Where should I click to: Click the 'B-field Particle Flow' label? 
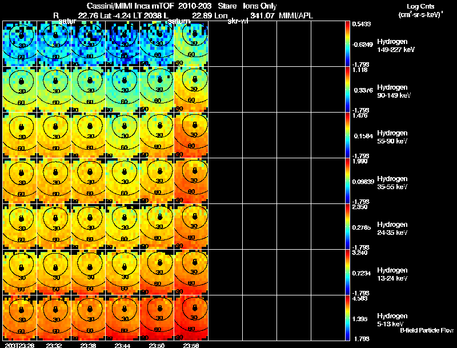click(427, 330)
